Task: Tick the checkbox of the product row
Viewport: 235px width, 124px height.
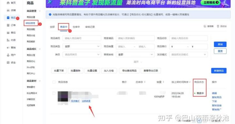Action: [54, 93]
